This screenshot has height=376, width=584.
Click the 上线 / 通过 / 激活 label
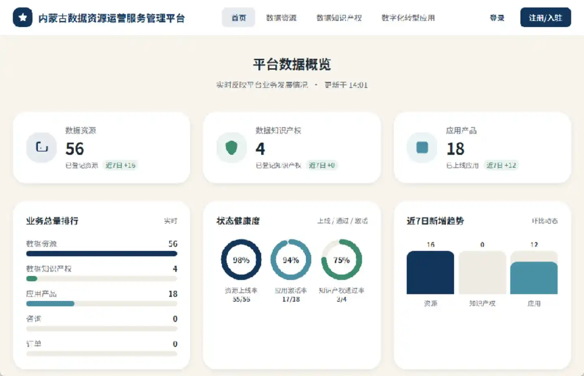343,221
